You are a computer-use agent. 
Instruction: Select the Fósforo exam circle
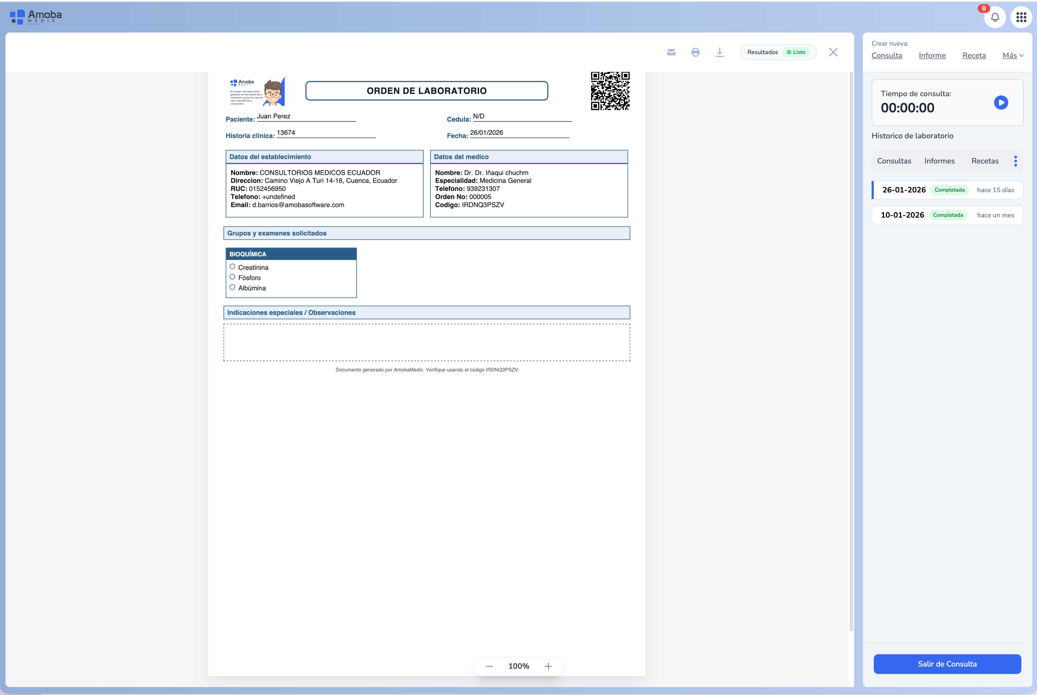[232, 277]
